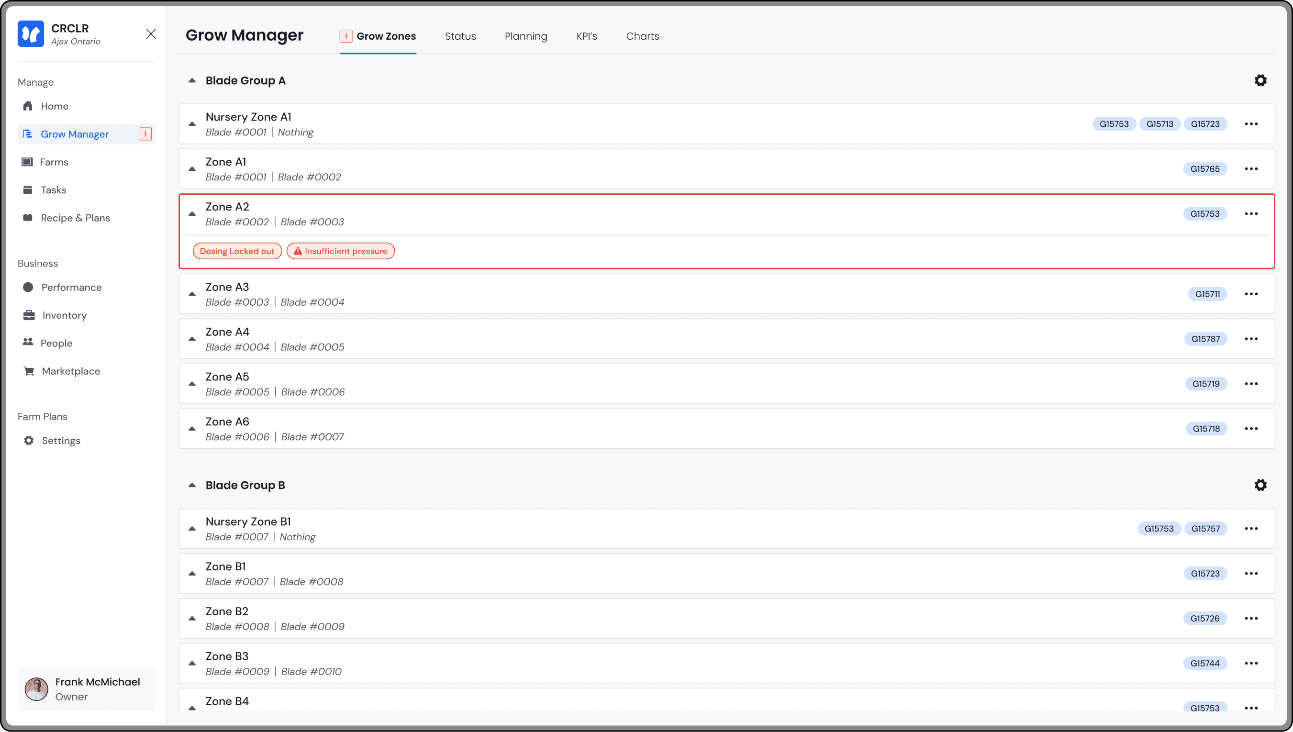The height and width of the screenshot is (732, 1293).
Task: Close the sidebar with X
Action: tap(151, 33)
